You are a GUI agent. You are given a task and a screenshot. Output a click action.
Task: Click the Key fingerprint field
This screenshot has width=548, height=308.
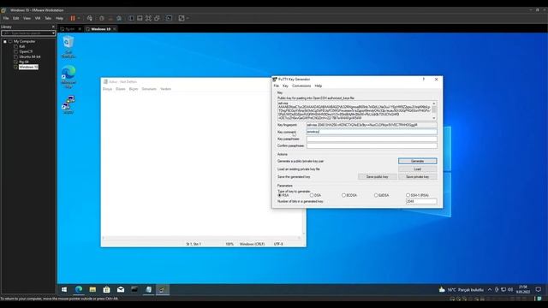click(x=372, y=125)
